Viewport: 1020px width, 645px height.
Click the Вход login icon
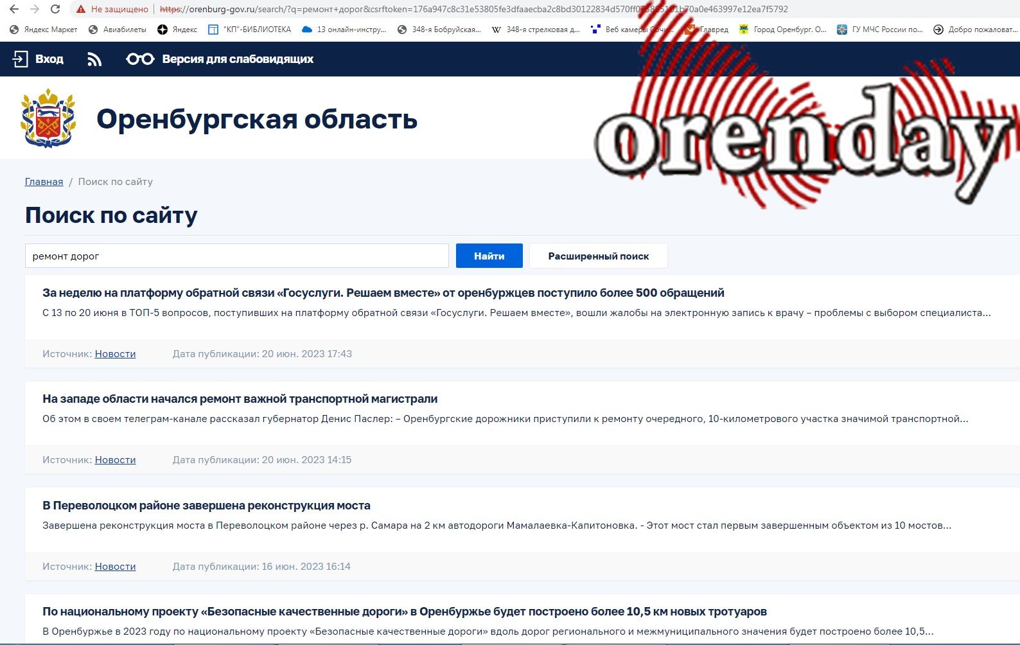point(20,59)
